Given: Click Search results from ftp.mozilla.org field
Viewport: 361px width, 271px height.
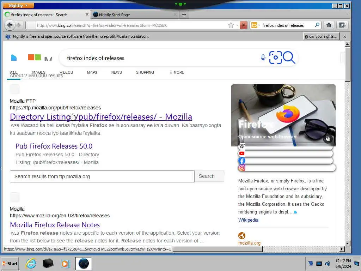Looking at the screenshot, I should 102,176.
